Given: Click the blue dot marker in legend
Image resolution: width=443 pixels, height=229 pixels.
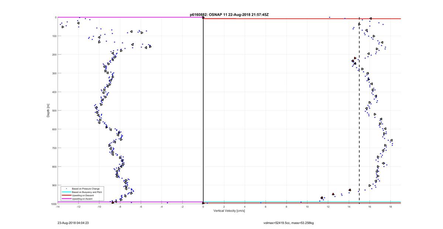Looking at the screenshot, I should point(66,189).
